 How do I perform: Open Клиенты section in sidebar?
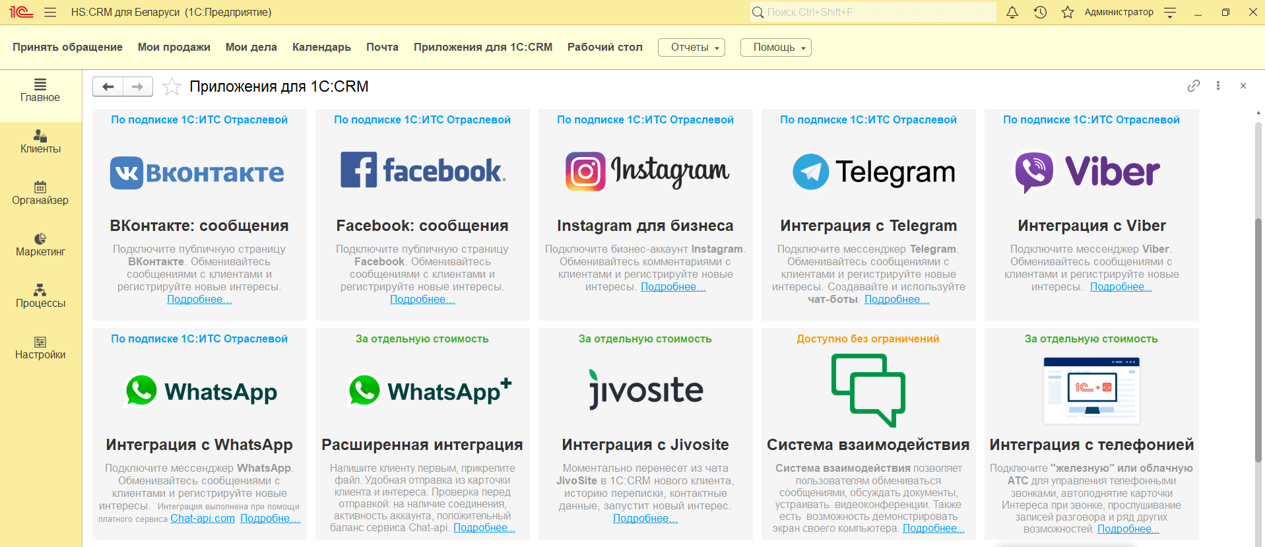click(40, 142)
